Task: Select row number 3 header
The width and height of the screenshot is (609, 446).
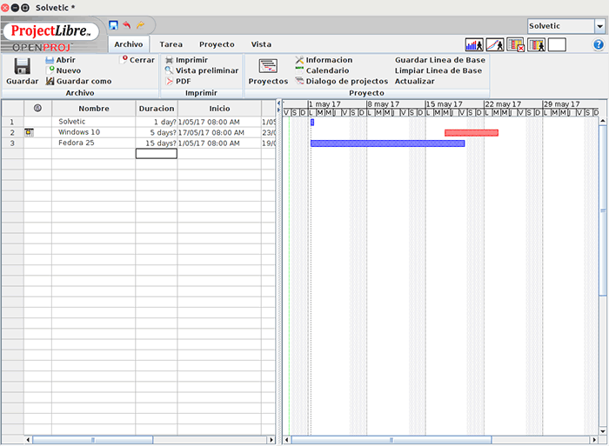Action: click(12, 143)
